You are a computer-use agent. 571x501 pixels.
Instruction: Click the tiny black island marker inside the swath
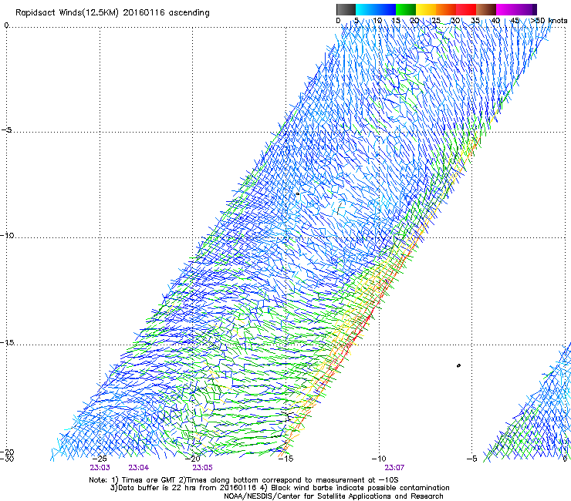tap(298, 194)
